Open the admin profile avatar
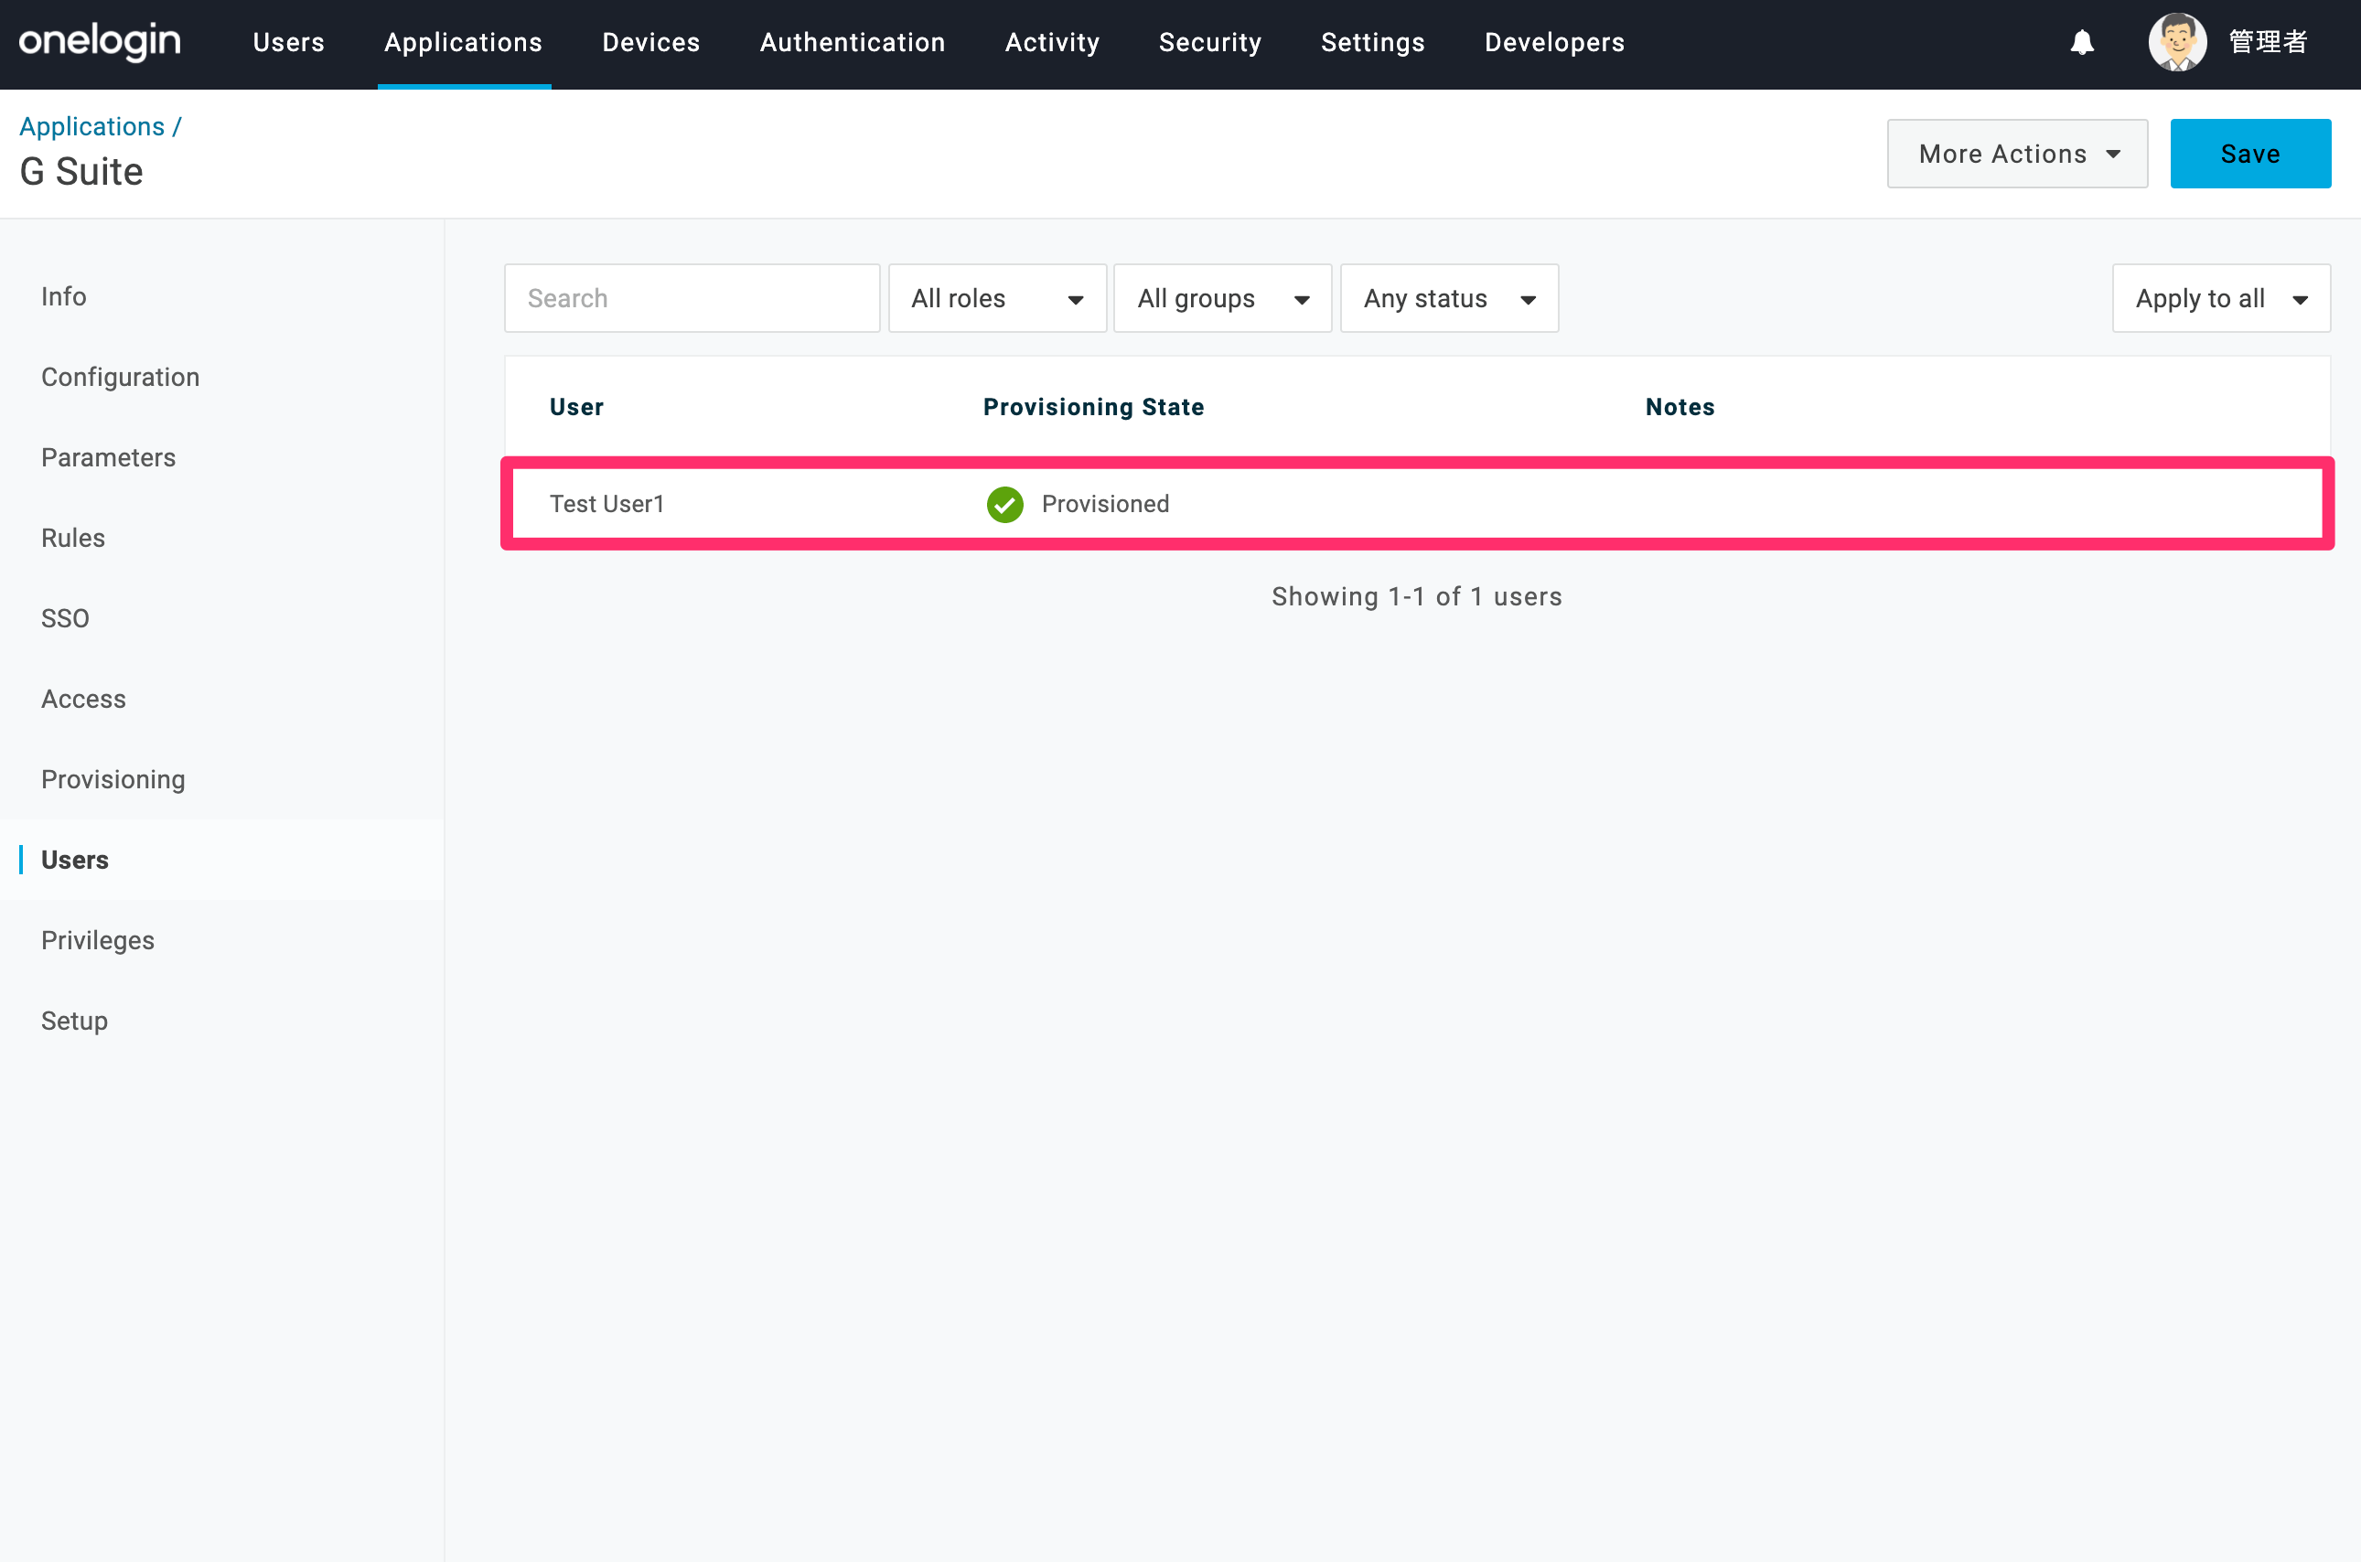 pos(2177,42)
